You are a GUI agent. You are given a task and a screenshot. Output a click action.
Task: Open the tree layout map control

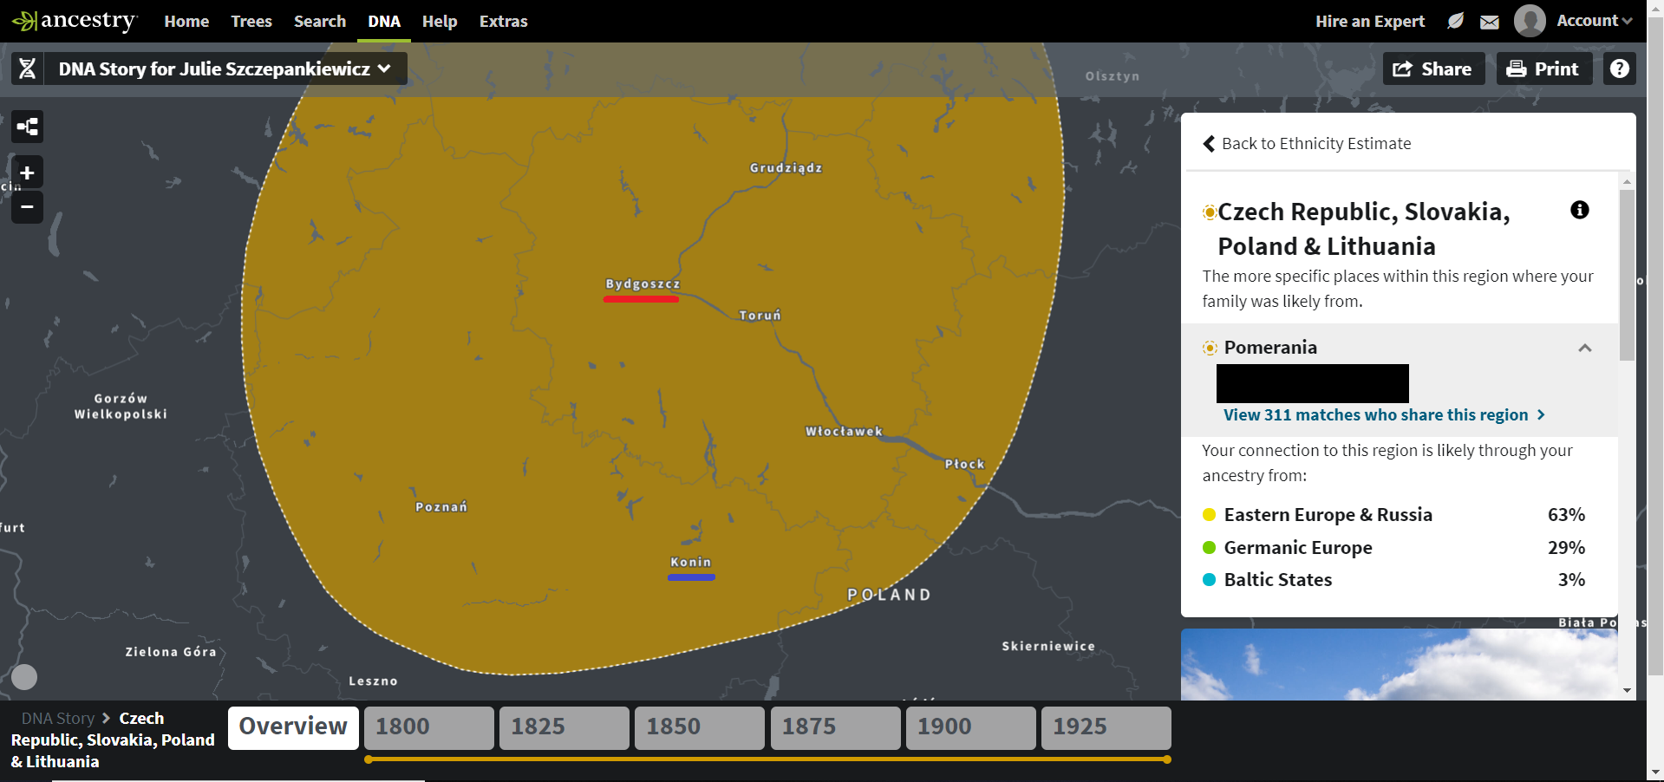pos(27,127)
